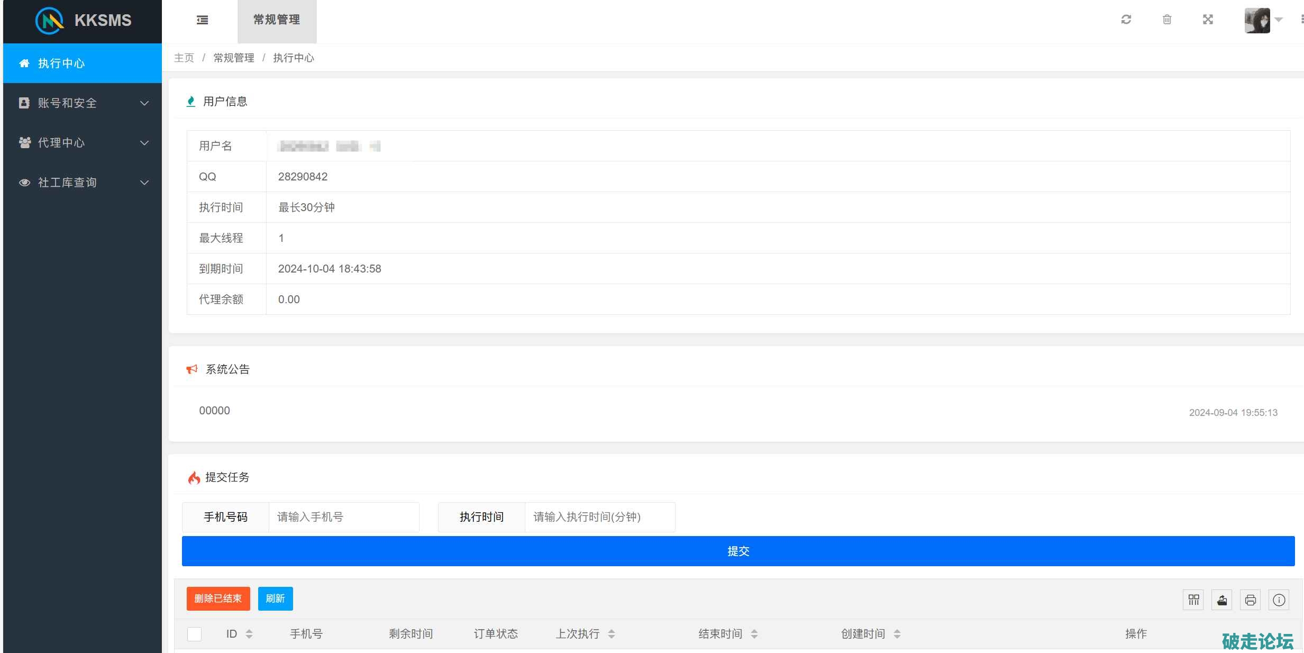1304x653 pixels.
Task: Expand 社工库查询 sidebar menu
Action: click(x=83, y=183)
